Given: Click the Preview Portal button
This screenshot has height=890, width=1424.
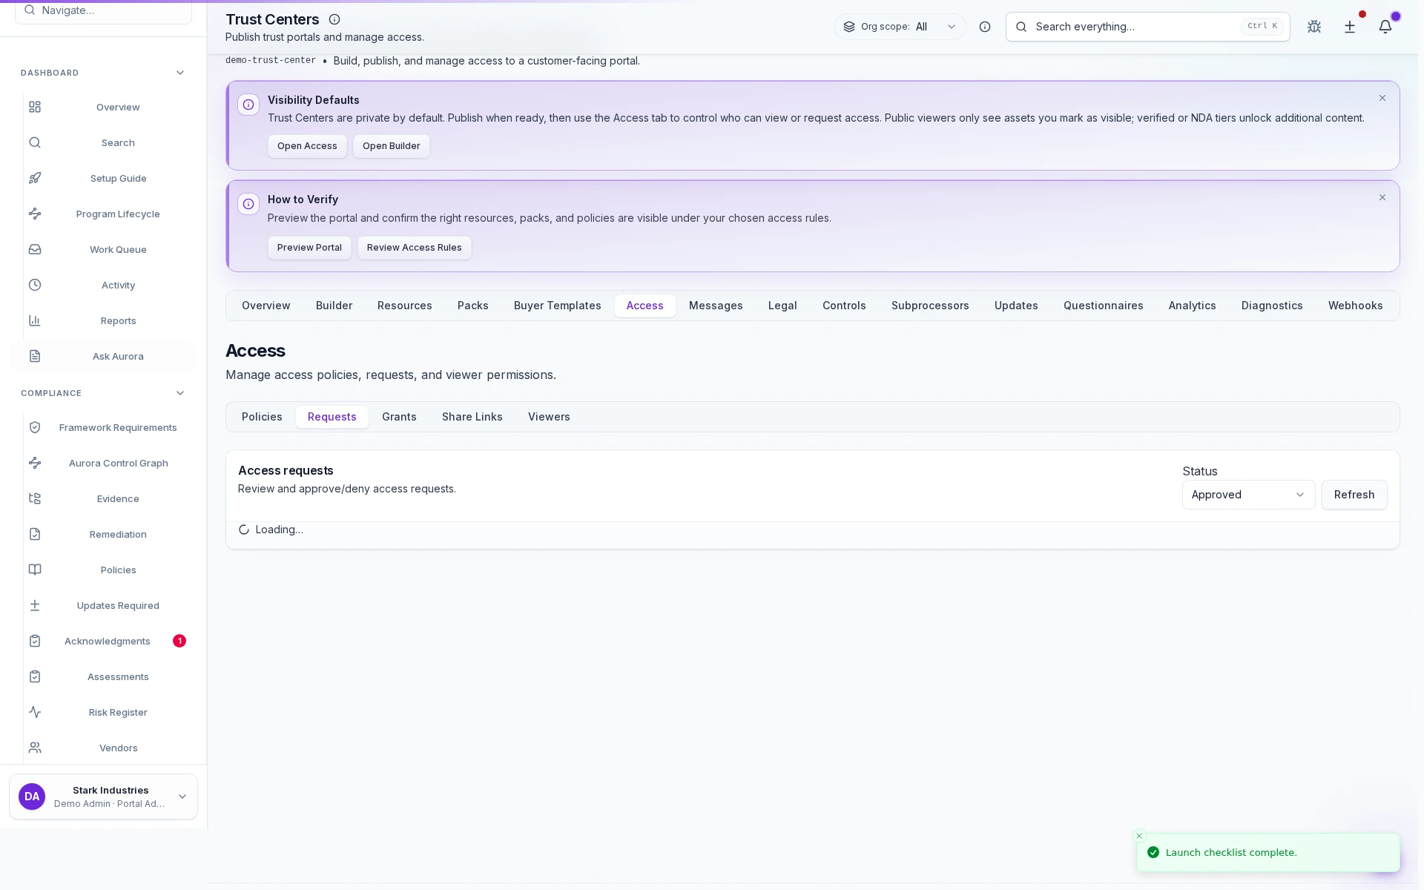Looking at the screenshot, I should click(309, 248).
